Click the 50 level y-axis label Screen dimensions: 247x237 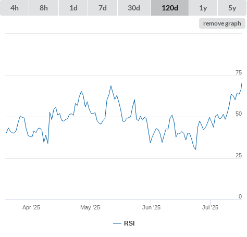tap(239, 114)
